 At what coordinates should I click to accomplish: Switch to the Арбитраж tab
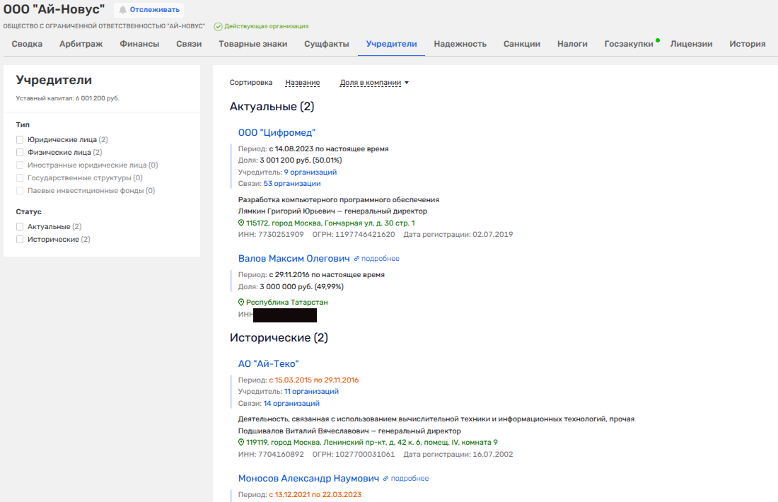pos(81,44)
